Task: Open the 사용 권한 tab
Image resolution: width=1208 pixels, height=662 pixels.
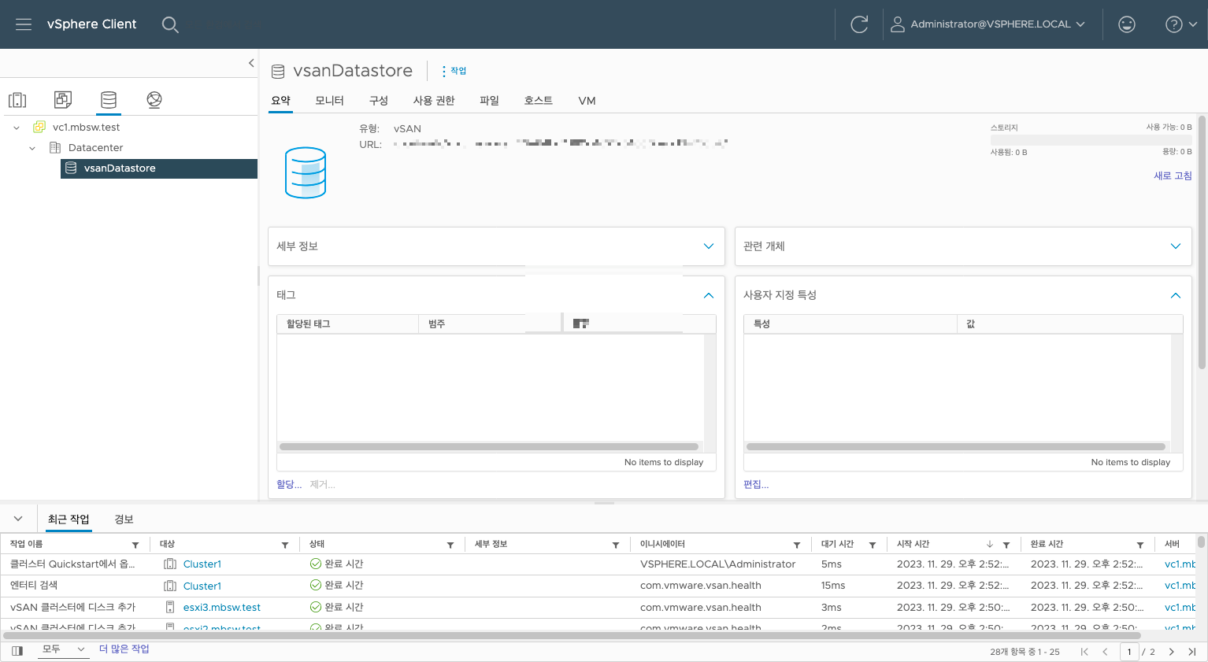Action: [x=434, y=101]
